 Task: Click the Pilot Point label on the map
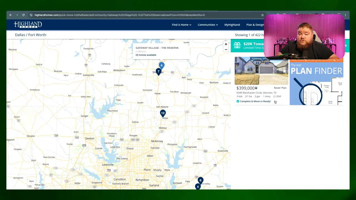click(112, 111)
